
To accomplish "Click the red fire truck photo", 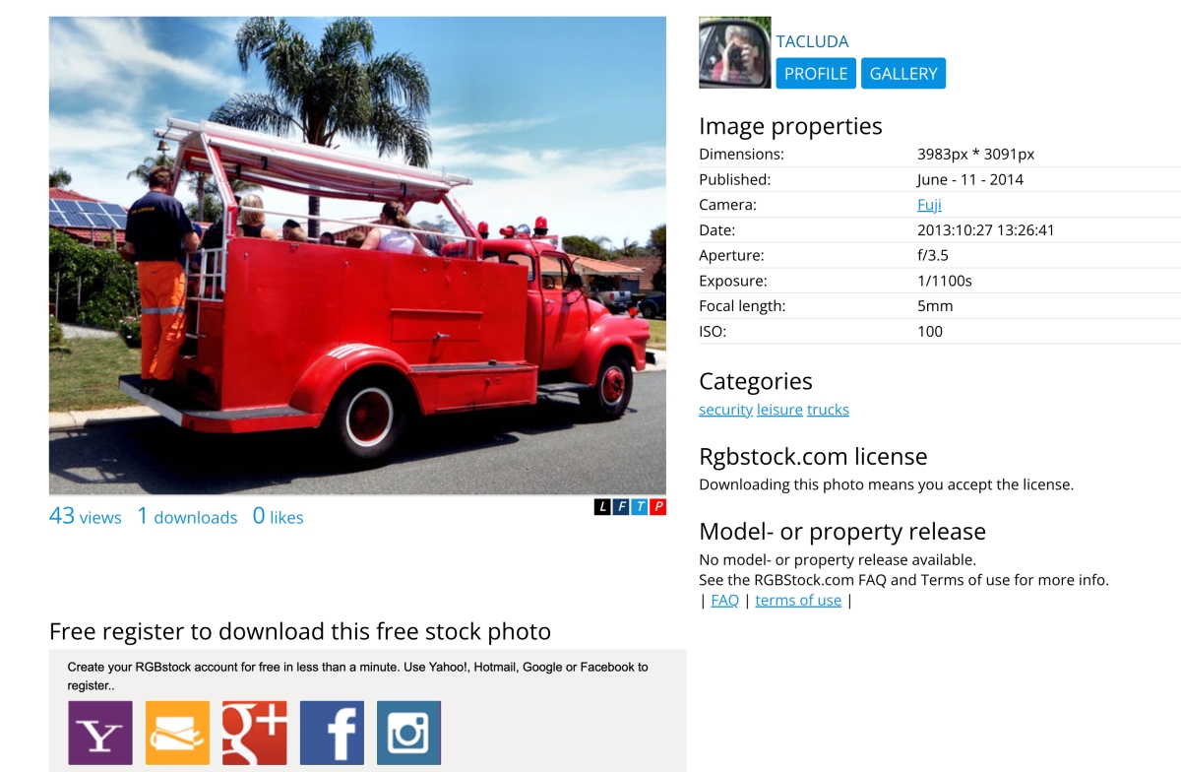I will (357, 255).
